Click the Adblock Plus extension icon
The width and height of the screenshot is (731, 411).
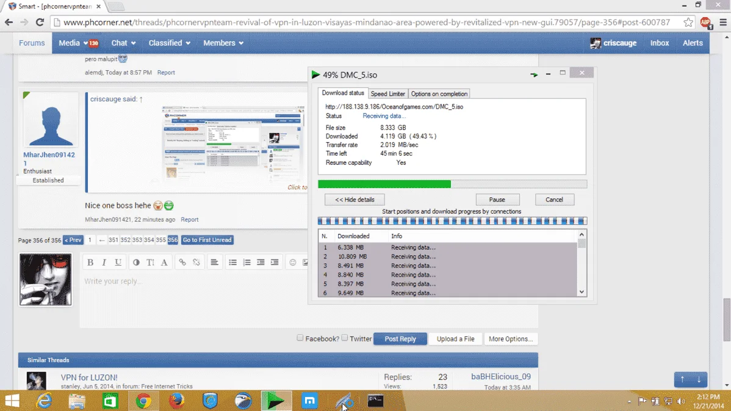705,23
